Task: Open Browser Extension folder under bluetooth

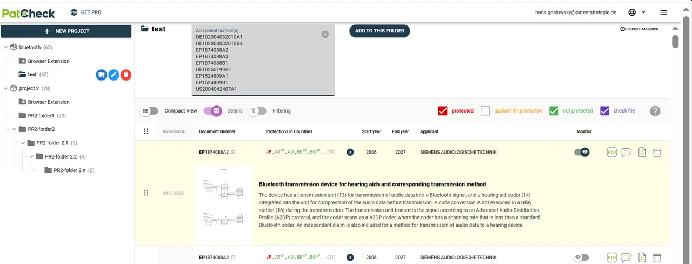Action: click(x=49, y=61)
